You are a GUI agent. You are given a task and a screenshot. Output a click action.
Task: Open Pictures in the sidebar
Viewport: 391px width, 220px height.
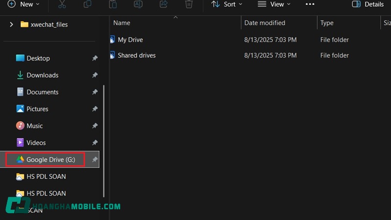pyautogui.click(x=38, y=109)
